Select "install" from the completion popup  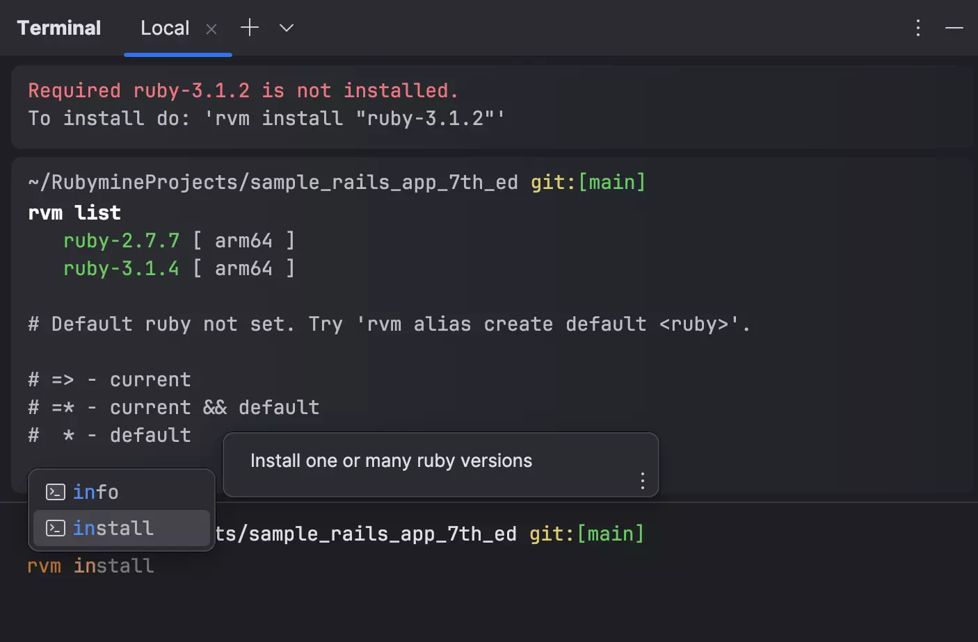113,527
